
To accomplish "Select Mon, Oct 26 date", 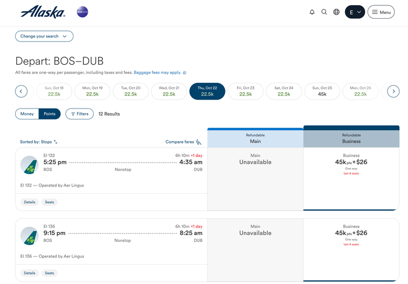I will (x=360, y=92).
